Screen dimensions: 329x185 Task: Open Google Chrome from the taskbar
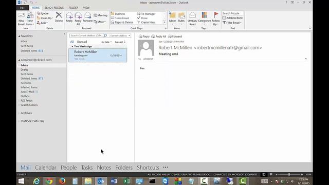pos(49,181)
